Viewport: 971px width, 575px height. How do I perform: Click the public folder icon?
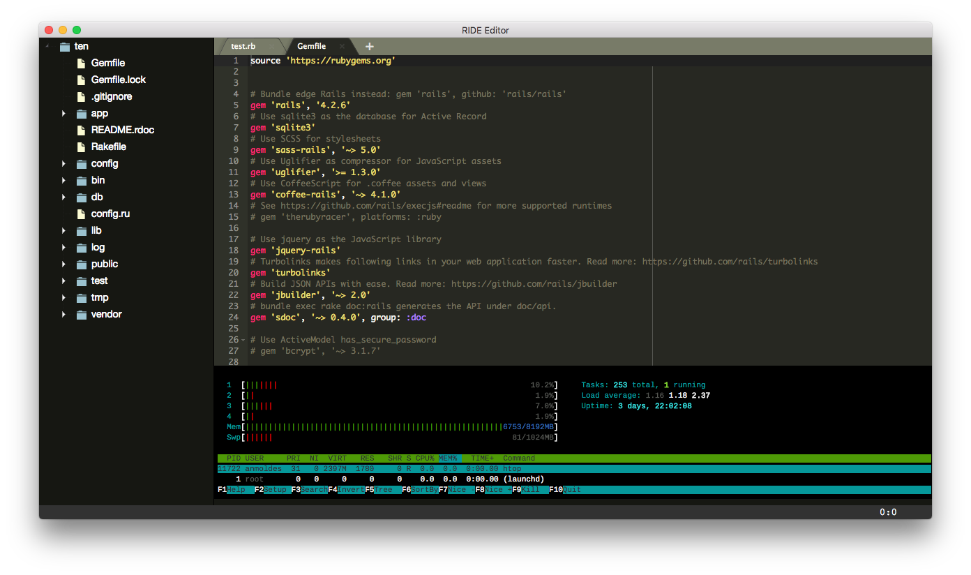click(x=81, y=264)
